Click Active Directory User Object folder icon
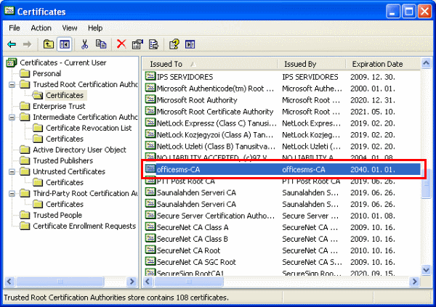This screenshot has height=307, width=436. [x=25, y=150]
